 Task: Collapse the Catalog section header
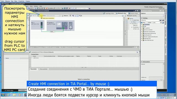coord(142,18)
